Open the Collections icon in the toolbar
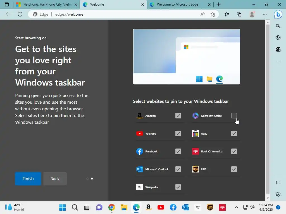Image resolution: width=286 pixels, height=214 pixels. tap(239, 14)
